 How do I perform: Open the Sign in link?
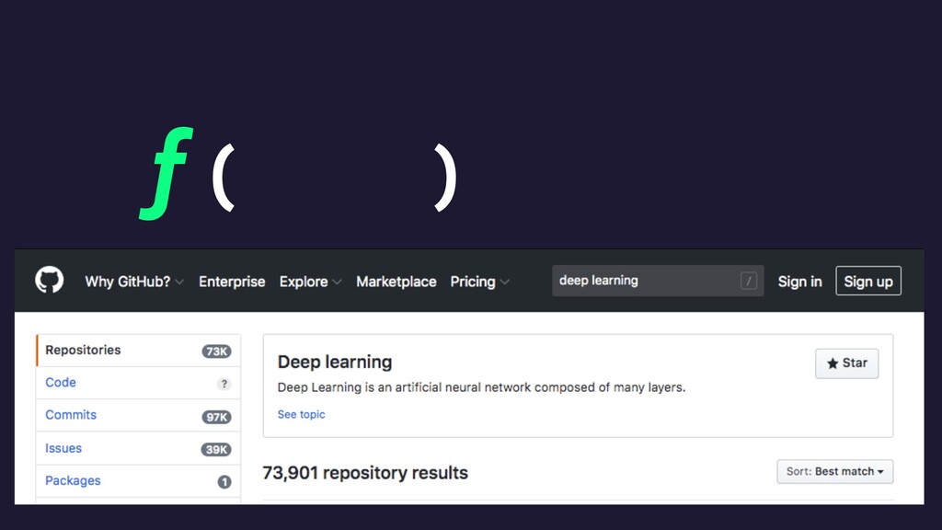(x=799, y=282)
